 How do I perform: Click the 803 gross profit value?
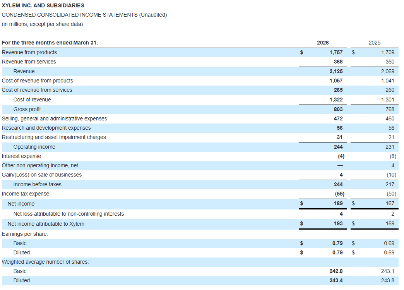[x=338, y=109]
